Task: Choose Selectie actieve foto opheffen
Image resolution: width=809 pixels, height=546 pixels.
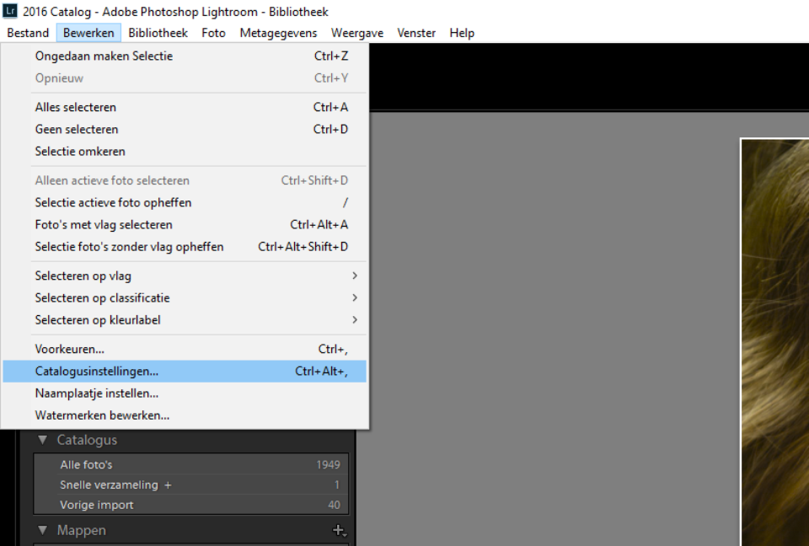Action: click(x=185, y=202)
